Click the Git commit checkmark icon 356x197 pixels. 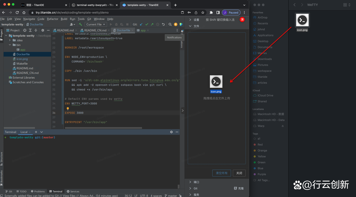pyautogui.click(x=147, y=25)
